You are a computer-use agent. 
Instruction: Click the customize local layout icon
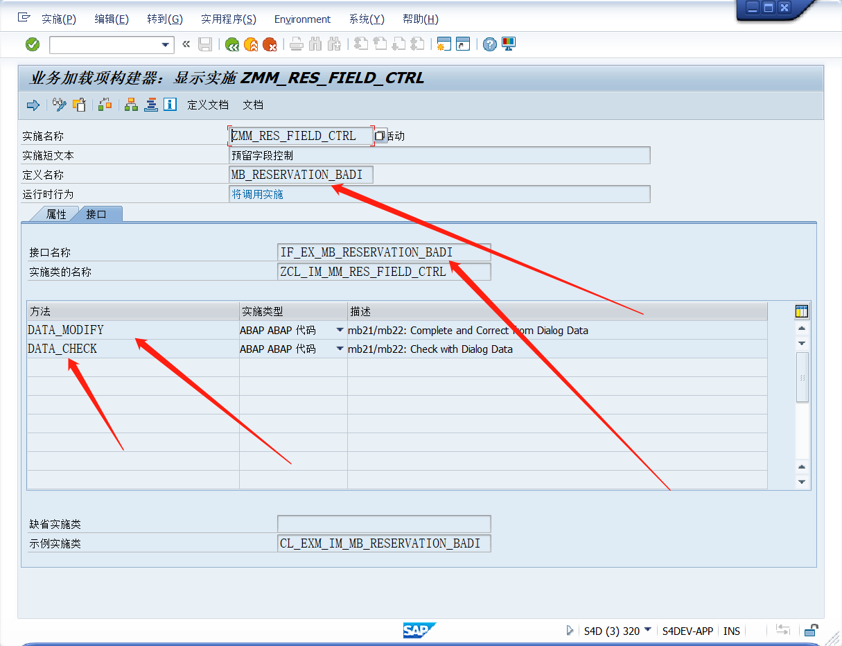(x=509, y=44)
